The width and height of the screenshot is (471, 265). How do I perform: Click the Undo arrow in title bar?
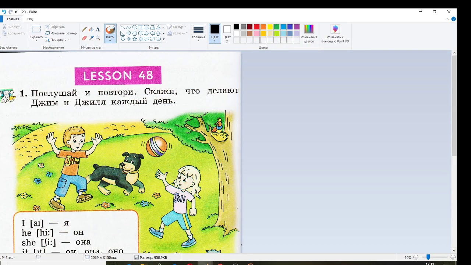click(4, 12)
